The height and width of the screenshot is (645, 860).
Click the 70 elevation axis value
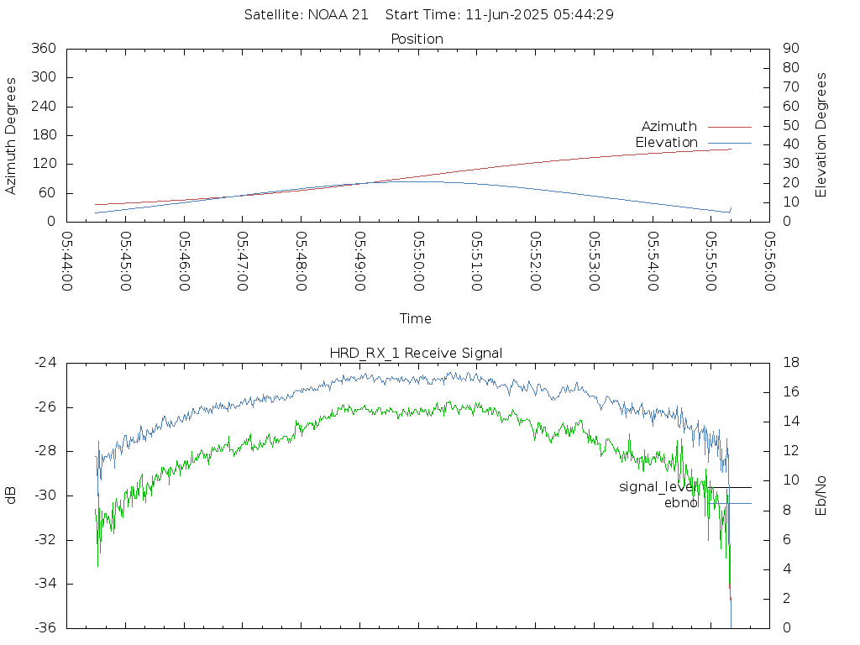[791, 87]
